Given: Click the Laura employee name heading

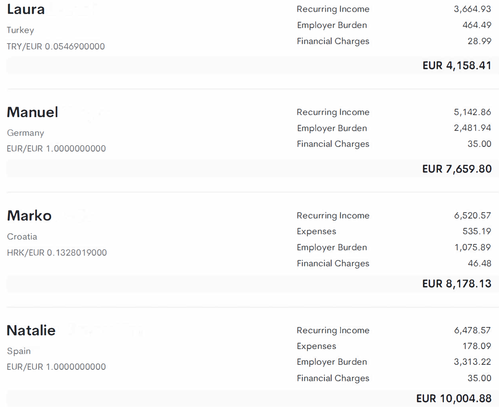Looking at the screenshot, I should click(26, 9).
